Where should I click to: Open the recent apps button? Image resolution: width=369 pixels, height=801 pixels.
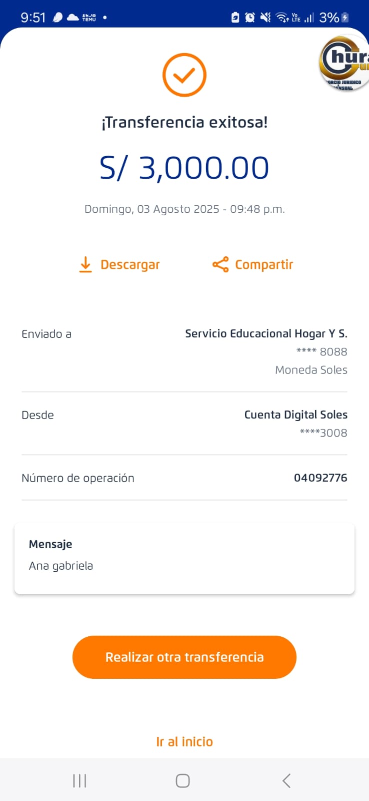pyautogui.click(x=79, y=780)
